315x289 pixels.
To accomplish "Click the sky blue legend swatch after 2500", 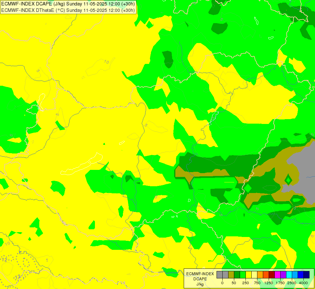I will click(295, 275).
